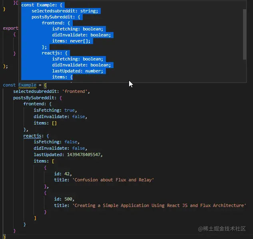Viewport: 253px width, 239px height.
Task: Click 'lastUpdated: number;' in the hover tooltip
Action: click(x=78, y=71)
